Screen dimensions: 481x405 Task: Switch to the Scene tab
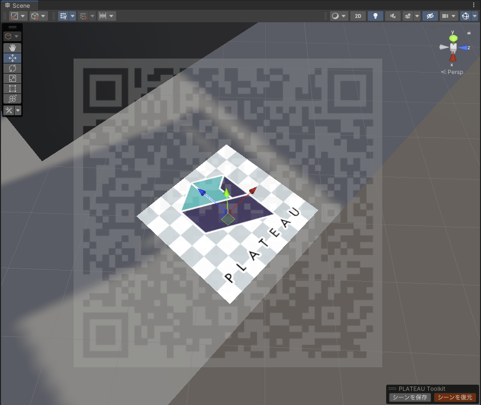[18, 5]
